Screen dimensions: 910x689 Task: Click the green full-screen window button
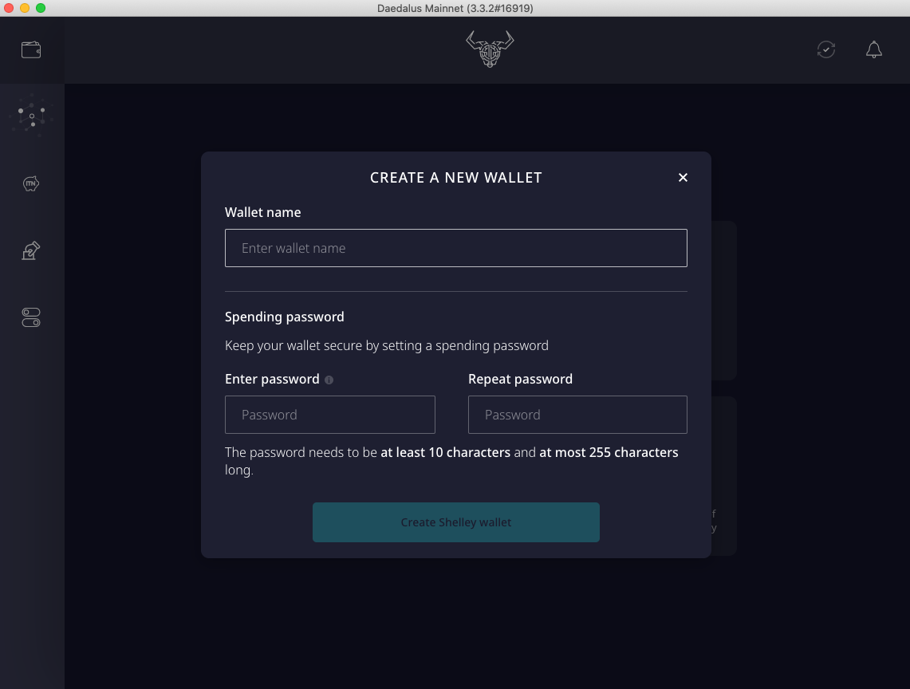[x=41, y=8]
